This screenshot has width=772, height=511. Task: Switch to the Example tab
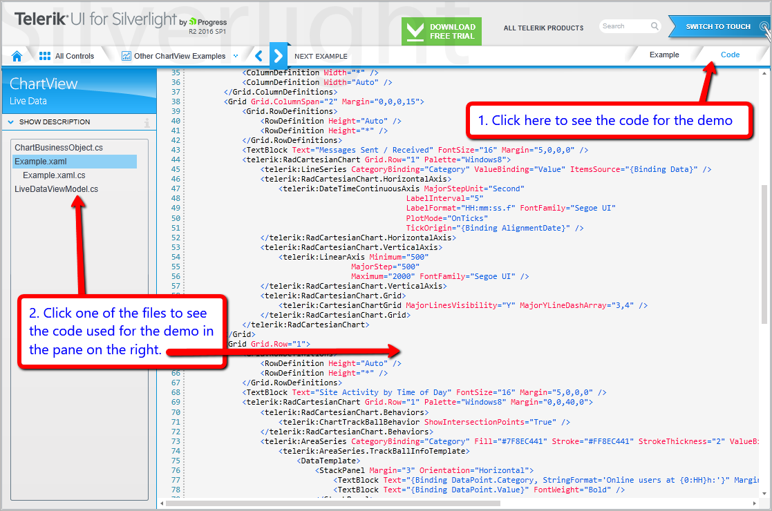[x=664, y=55]
